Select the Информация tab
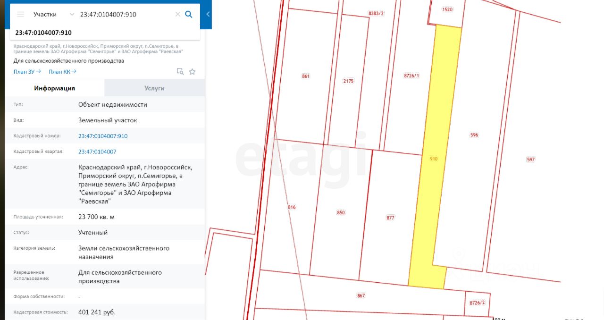The width and height of the screenshot is (604, 320). point(54,88)
